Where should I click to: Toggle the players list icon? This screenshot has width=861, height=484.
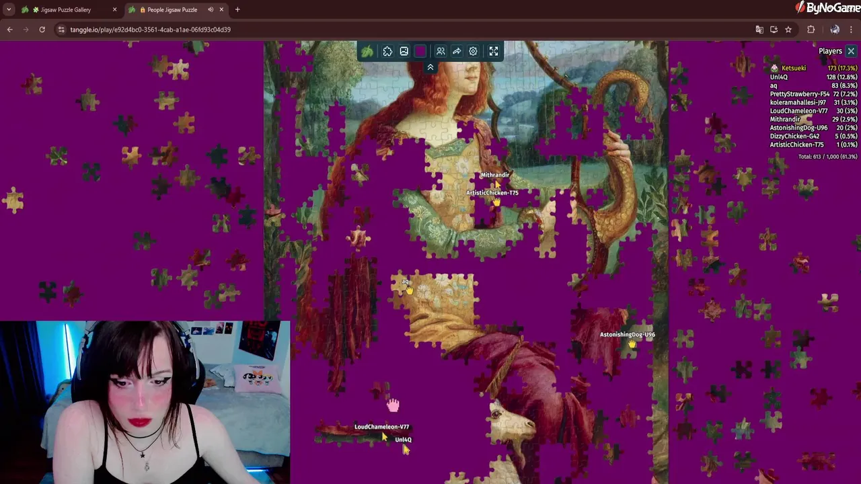(441, 51)
